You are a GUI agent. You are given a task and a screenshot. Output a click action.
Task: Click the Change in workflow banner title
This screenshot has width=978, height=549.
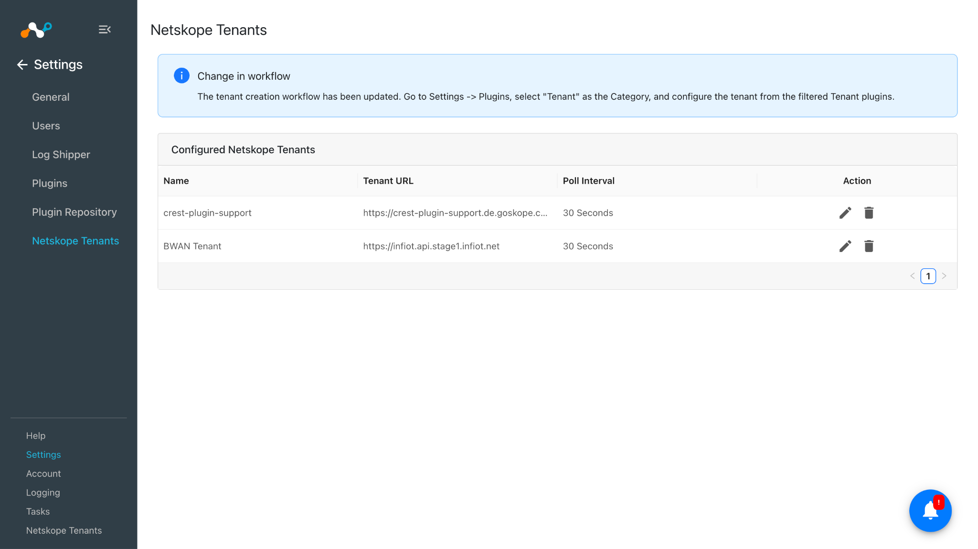click(x=244, y=76)
